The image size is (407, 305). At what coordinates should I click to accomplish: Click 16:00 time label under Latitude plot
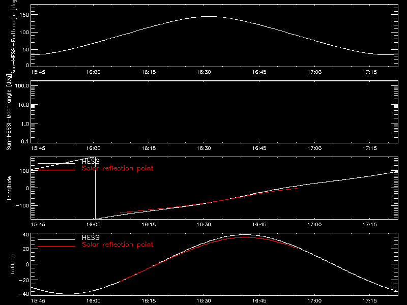(x=93, y=301)
